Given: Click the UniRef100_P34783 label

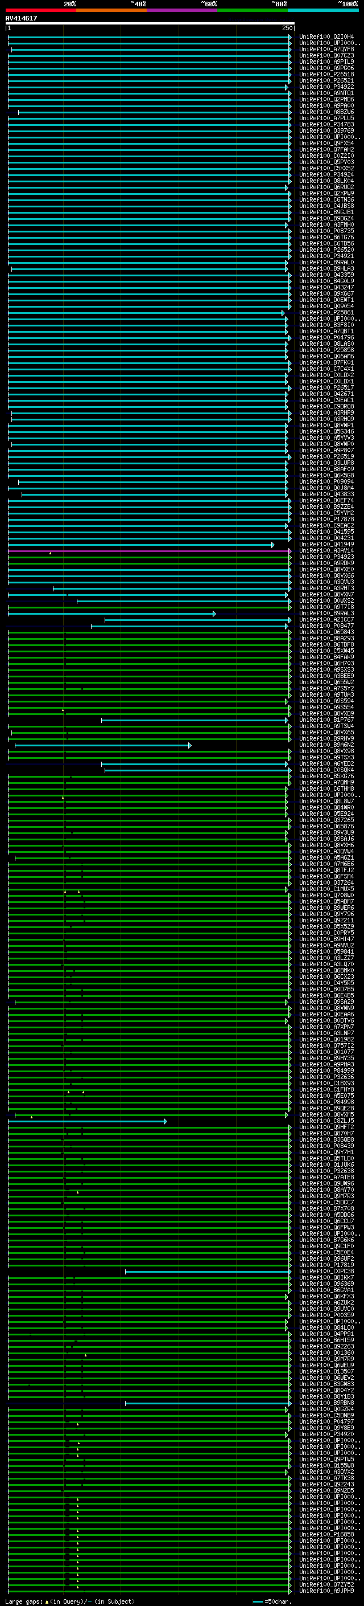Looking at the screenshot, I should pyautogui.click(x=326, y=125).
